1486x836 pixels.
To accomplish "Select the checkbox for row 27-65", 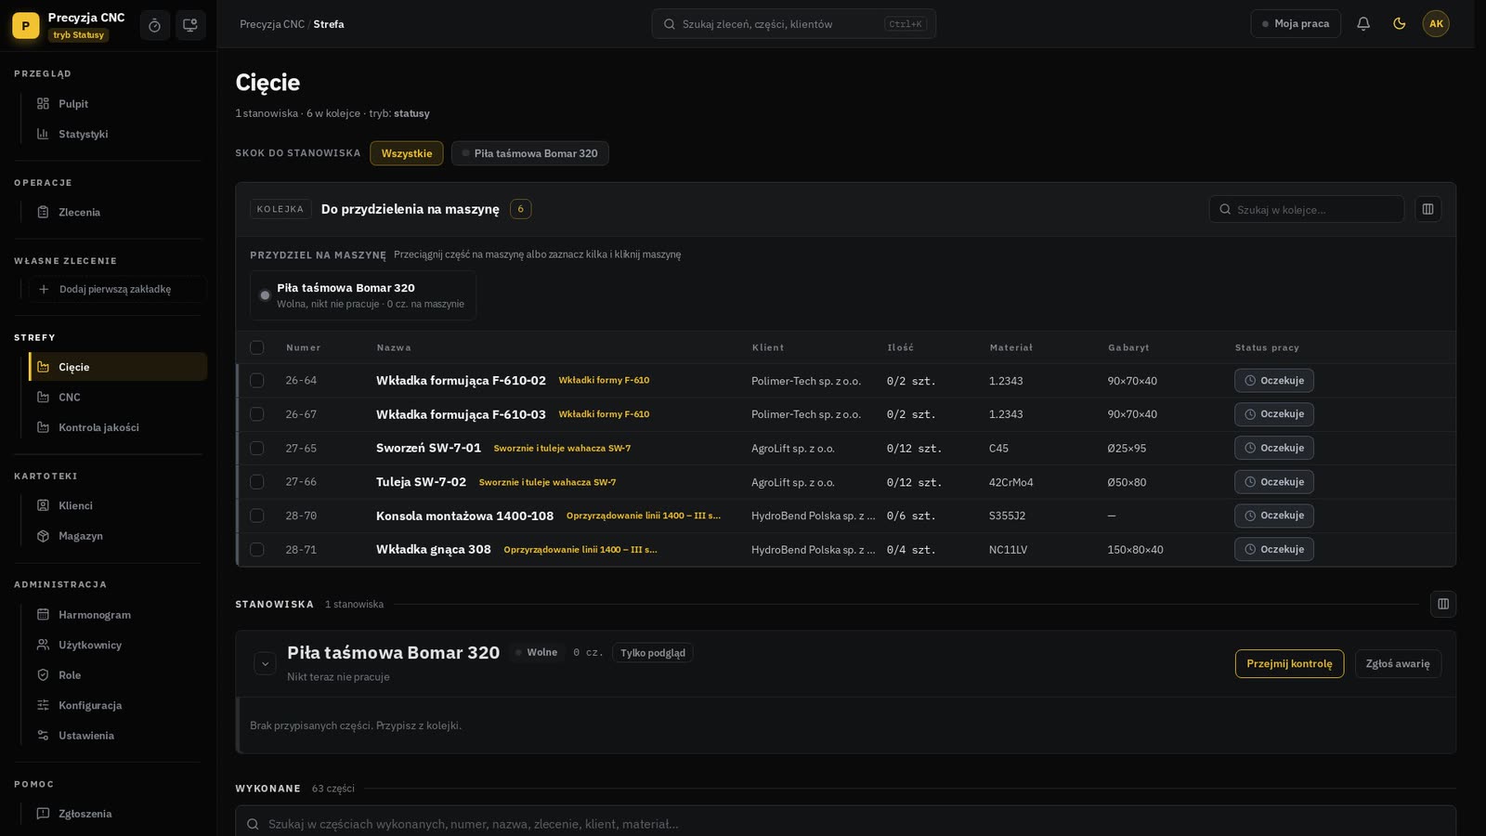I will pos(257,448).
